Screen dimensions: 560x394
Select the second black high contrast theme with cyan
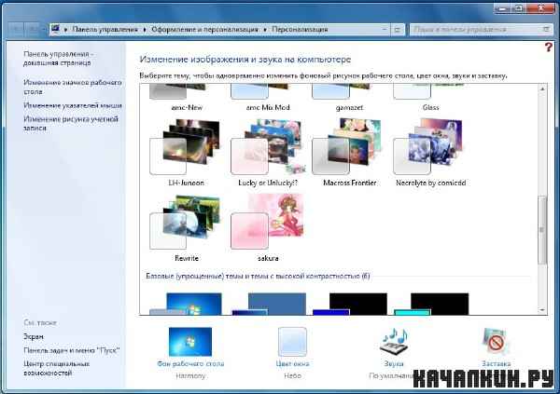pyautogui.click(x=431, y=304)
